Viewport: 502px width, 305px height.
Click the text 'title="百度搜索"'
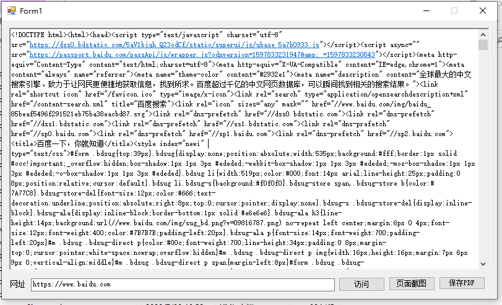coord(141,104)
